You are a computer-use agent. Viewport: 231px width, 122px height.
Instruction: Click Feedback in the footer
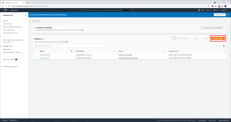tap(5, 120)
